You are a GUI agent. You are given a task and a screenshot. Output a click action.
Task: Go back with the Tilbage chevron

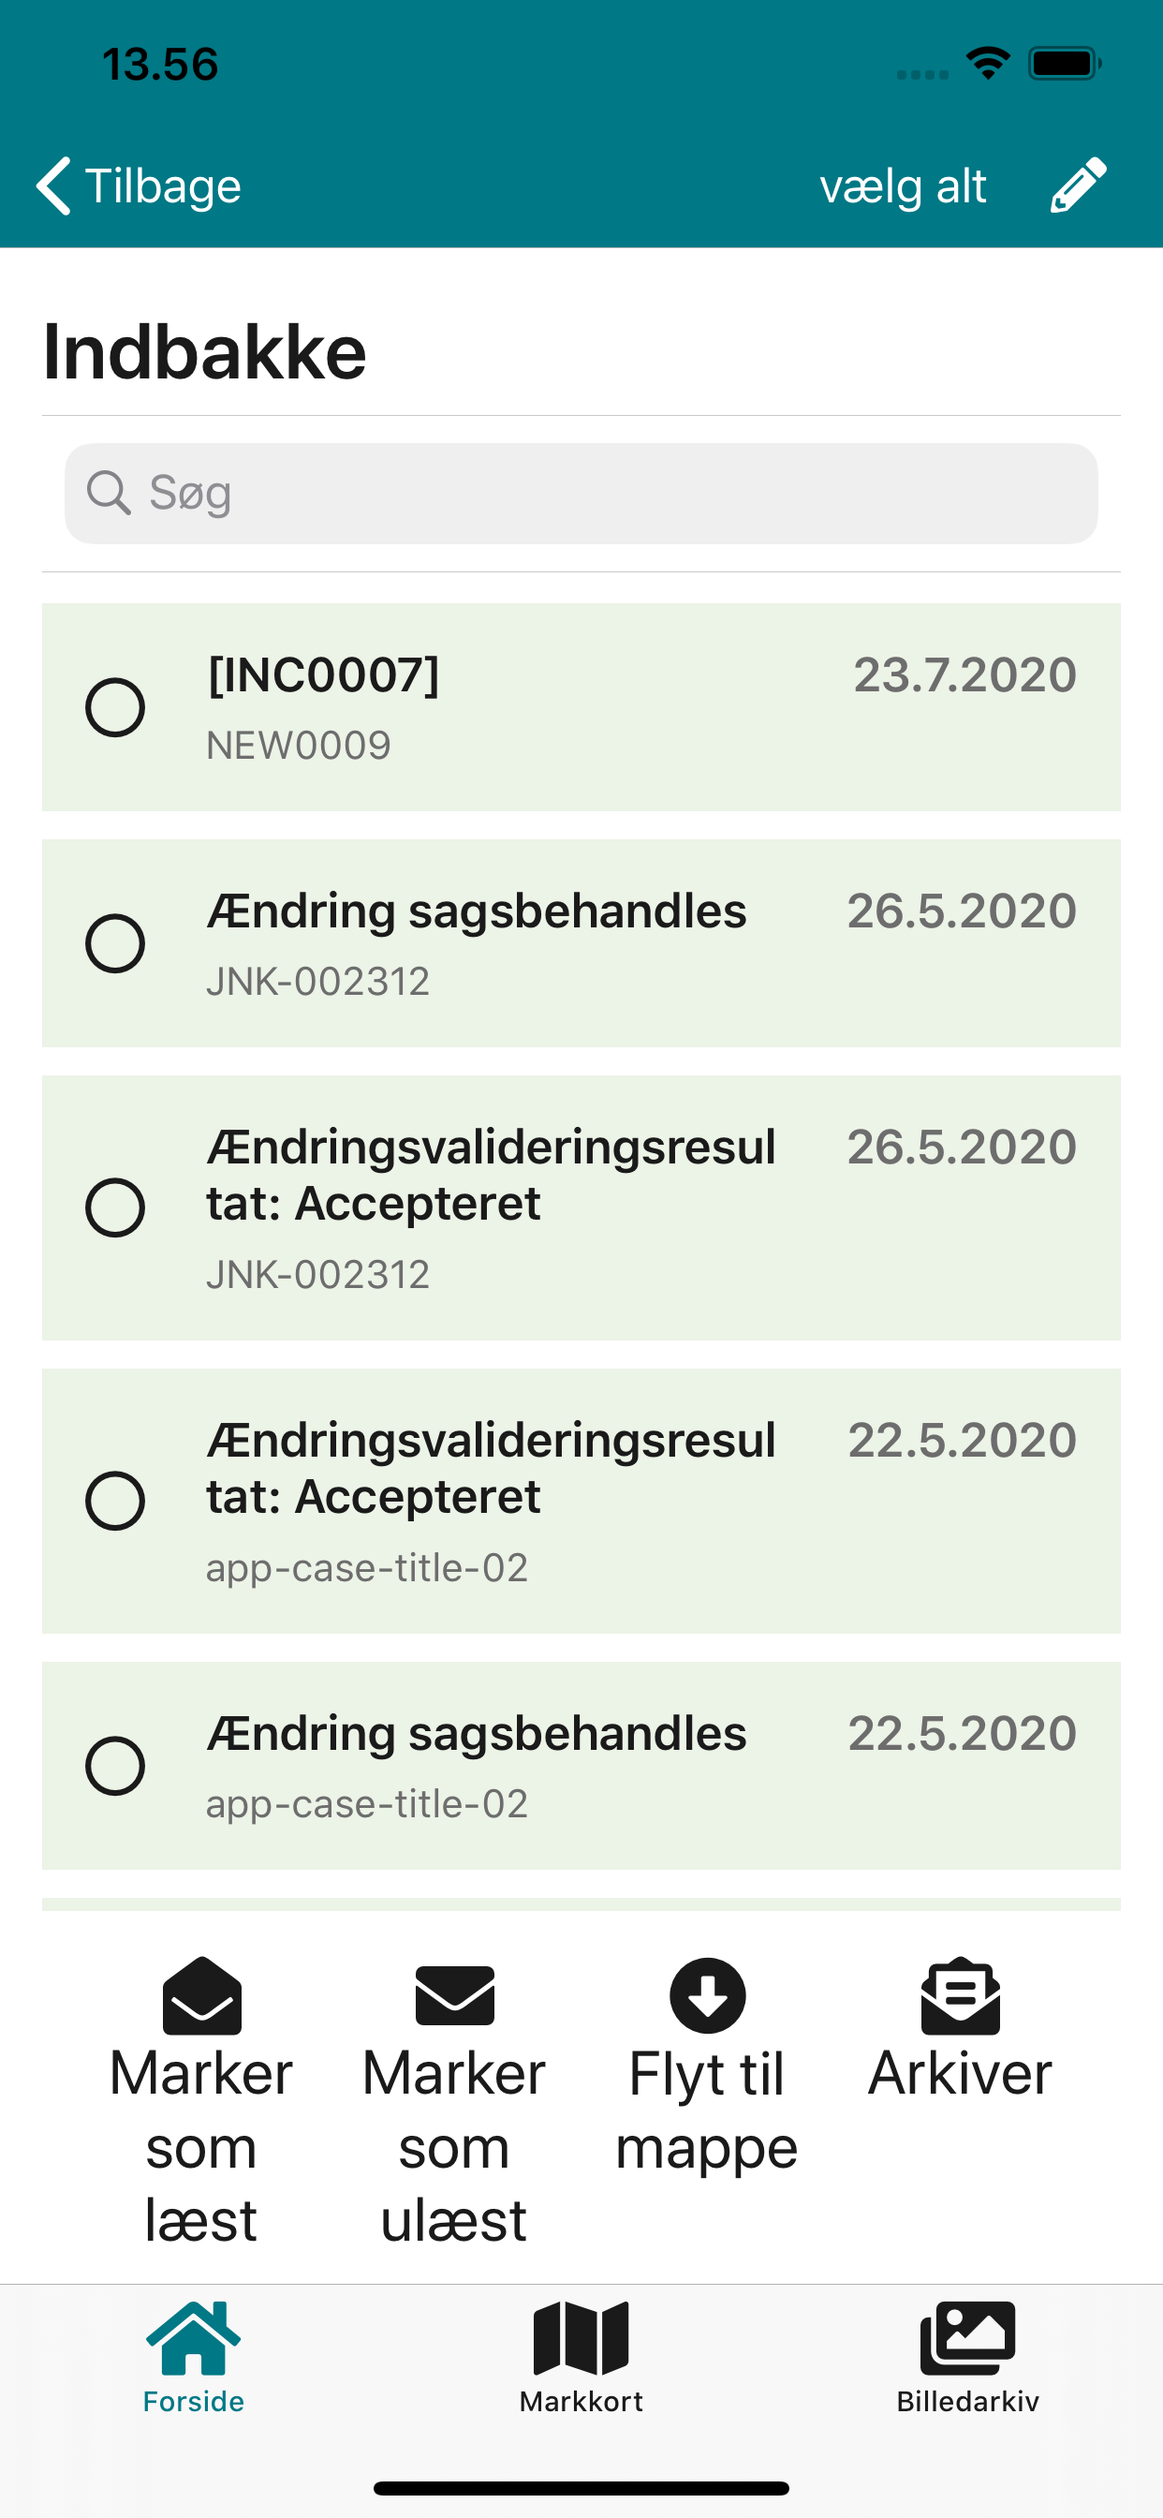tap(53, 185)
